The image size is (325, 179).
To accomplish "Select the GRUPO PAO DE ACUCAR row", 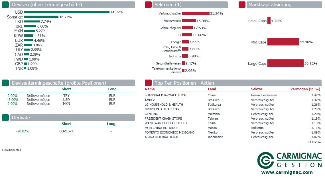I will pyautogui.click(x=233, y=109).
